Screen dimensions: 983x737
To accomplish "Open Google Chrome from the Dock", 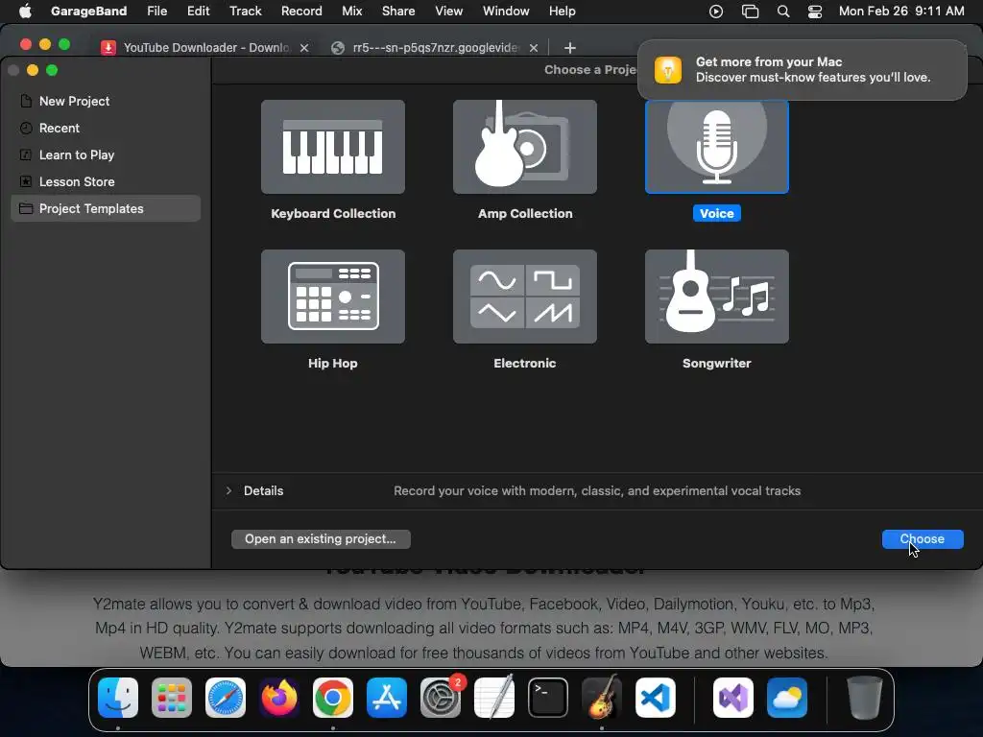I will point(333,698).
